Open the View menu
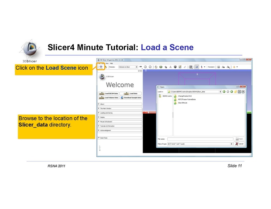271x209 pixels. tap(107, 63)
